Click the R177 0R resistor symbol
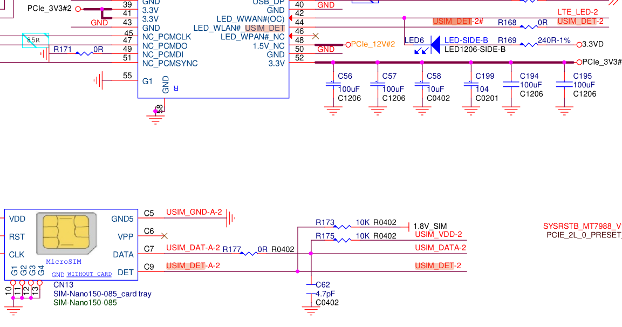 (248, 253)
